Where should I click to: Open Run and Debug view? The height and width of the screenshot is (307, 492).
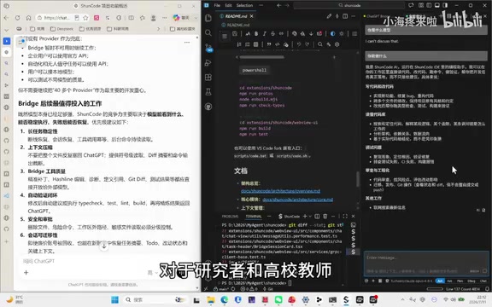tap(208, 62)
